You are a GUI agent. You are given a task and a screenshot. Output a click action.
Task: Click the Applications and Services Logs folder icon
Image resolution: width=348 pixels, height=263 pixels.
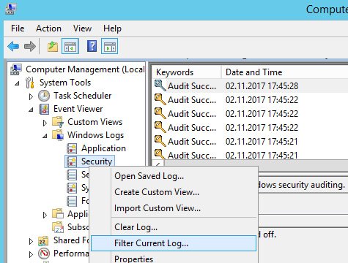point(58,214)
